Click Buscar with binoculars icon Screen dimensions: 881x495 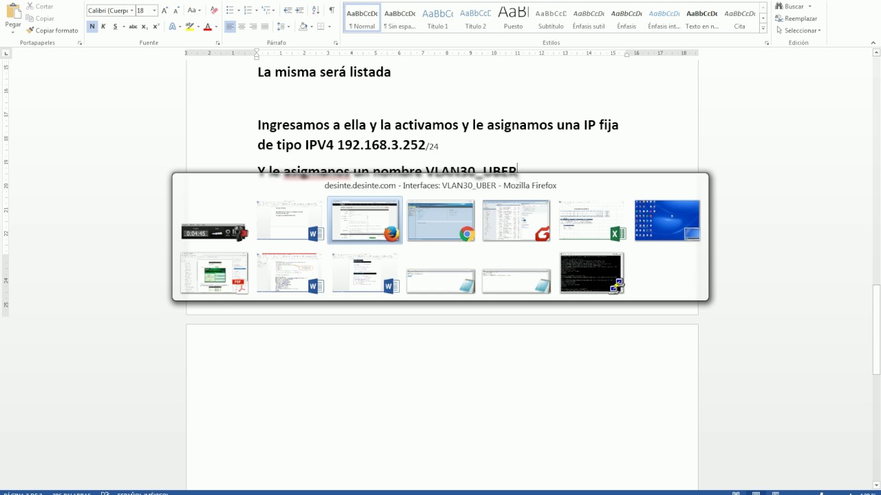point(794,6)
